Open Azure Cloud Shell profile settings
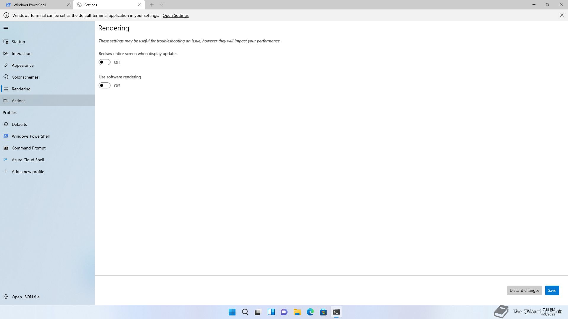Screen dimensions: 568x319 47,160
